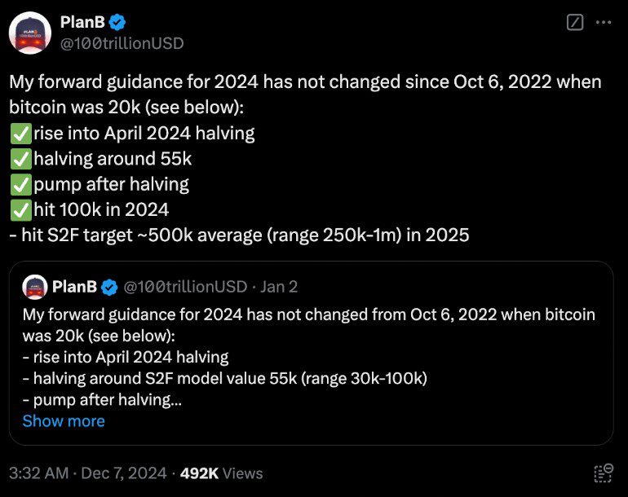628x497 pixels.
Task: Click the small avatar in the quoted post
Action: click(x=34, y=286)
